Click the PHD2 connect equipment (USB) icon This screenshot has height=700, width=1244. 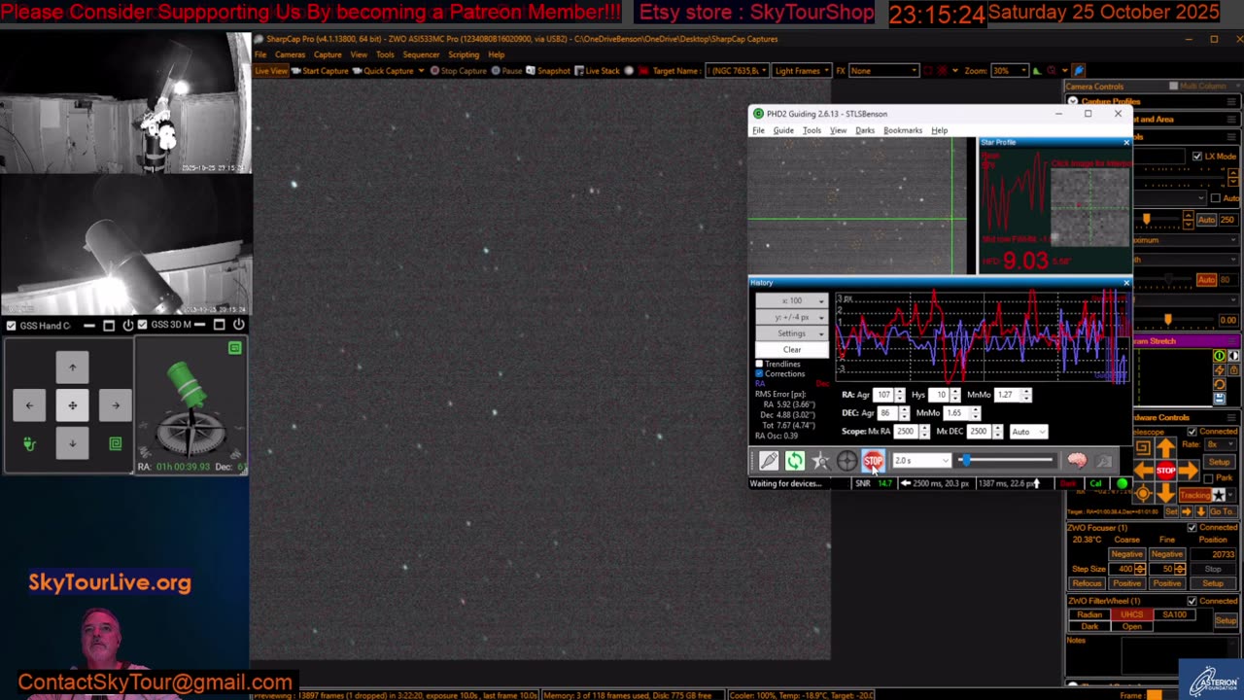tap(768, 461)
